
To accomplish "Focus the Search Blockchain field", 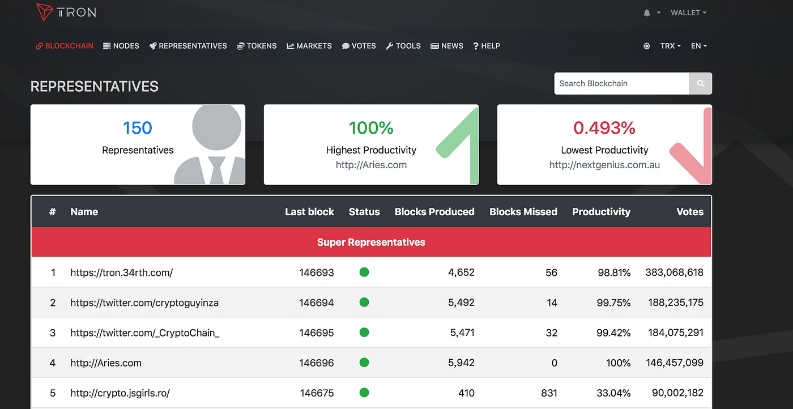I will 621,83.
